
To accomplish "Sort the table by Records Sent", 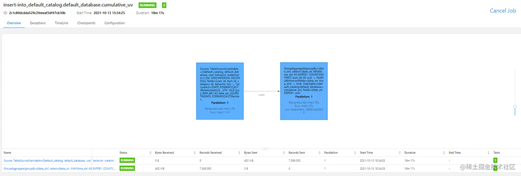I will (x=319, y=153).
